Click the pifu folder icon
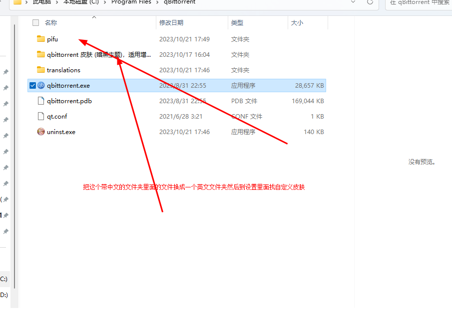This screenshot has height=309, width=452. click(x=41, y=39)
